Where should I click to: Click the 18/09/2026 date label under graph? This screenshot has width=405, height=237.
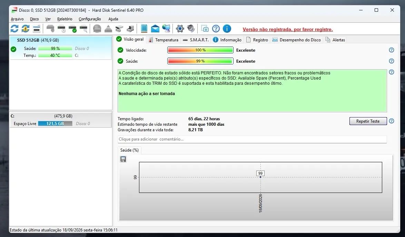tap(260, 203)
